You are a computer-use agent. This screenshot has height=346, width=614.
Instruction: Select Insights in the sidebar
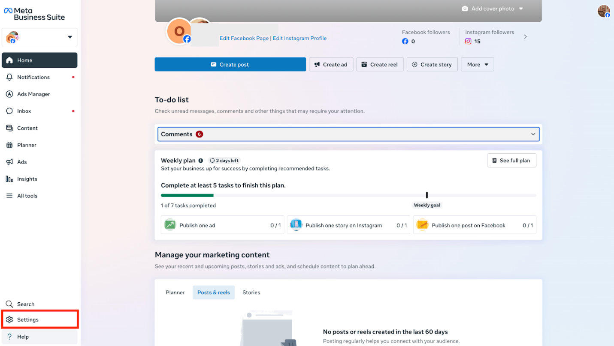point(27,179)
